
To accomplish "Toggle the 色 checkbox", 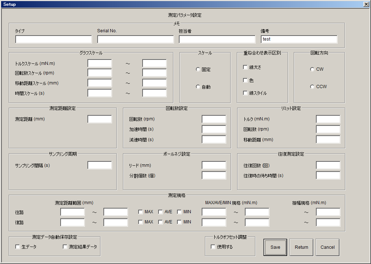I will point(246,80).
